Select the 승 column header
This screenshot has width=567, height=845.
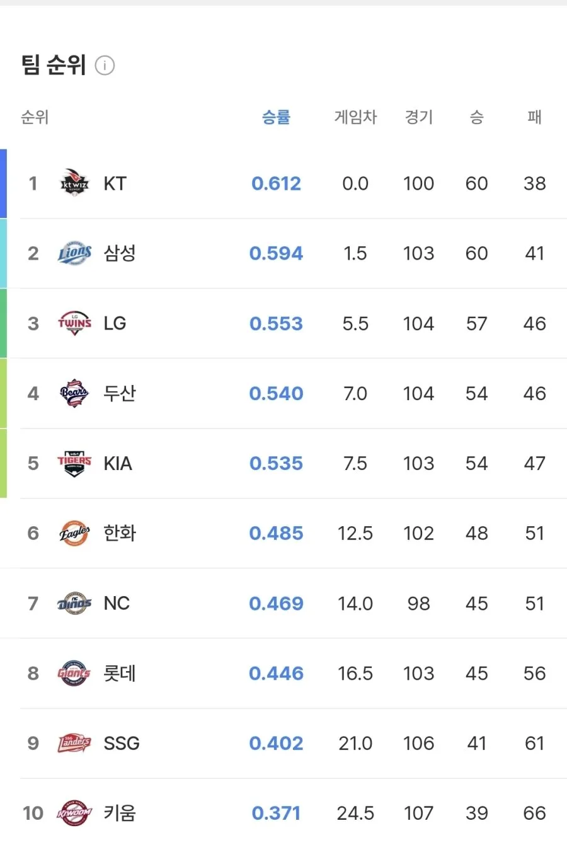[x=476, y=117]
